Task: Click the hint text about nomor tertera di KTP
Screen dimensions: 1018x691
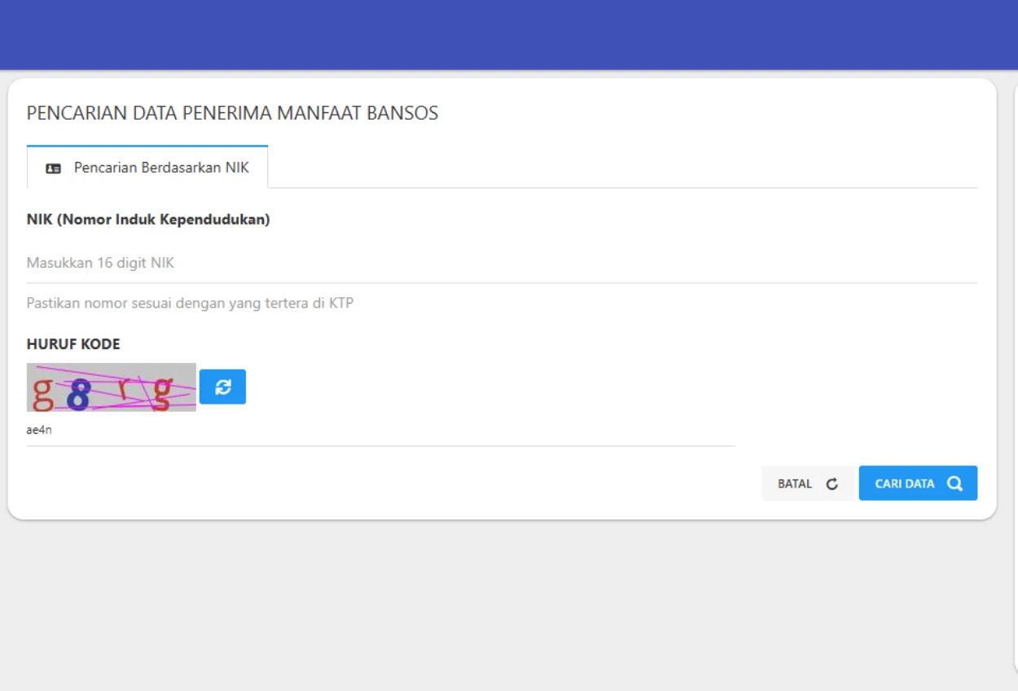Action: 191,304
